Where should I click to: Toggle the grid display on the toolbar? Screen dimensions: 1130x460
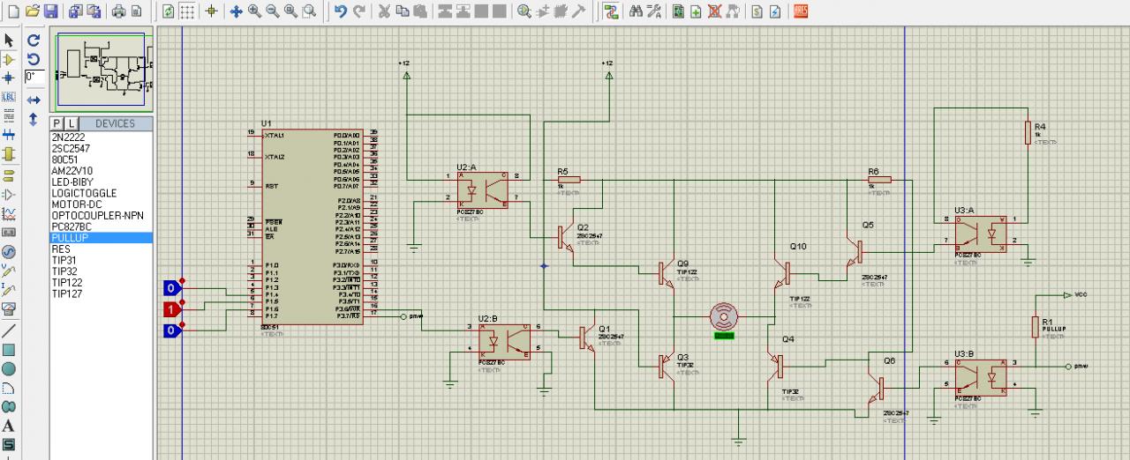pos(188,11)
